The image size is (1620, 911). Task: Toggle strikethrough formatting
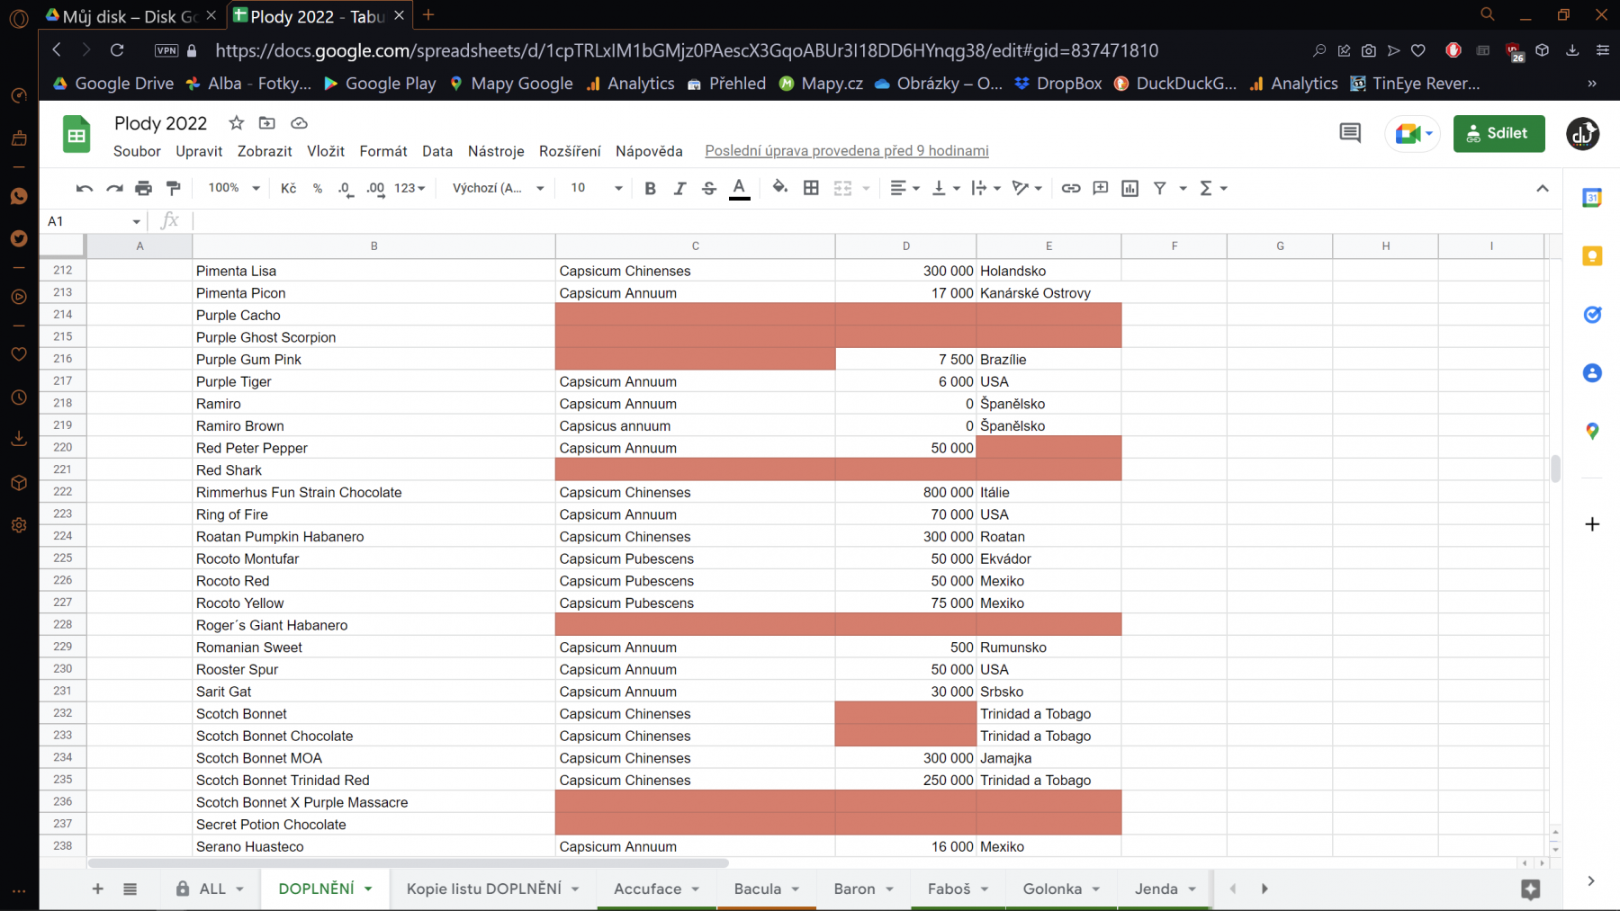(709, 188)
